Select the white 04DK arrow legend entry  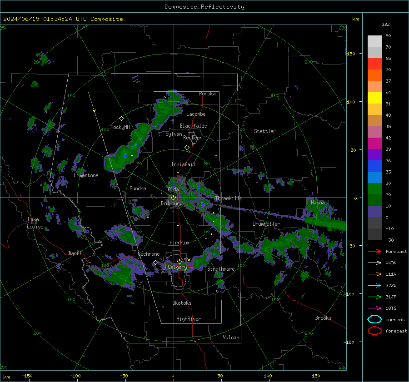(374, 263)
